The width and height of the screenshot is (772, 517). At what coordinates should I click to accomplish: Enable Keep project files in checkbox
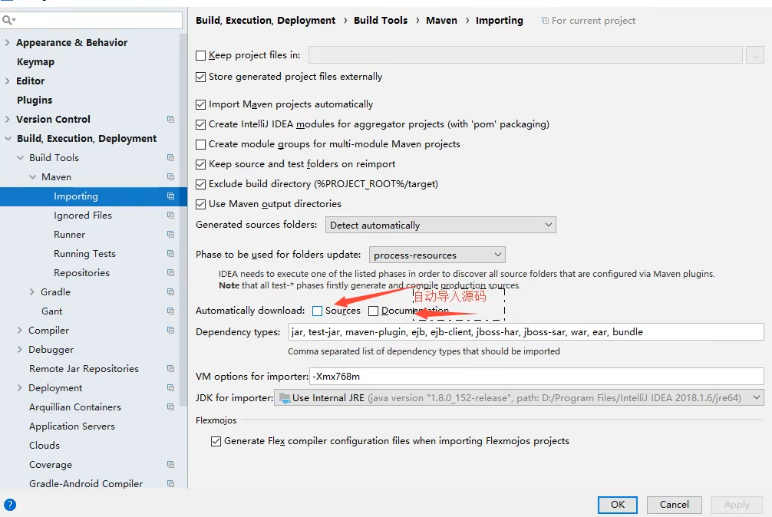click(x=200, y=55)
